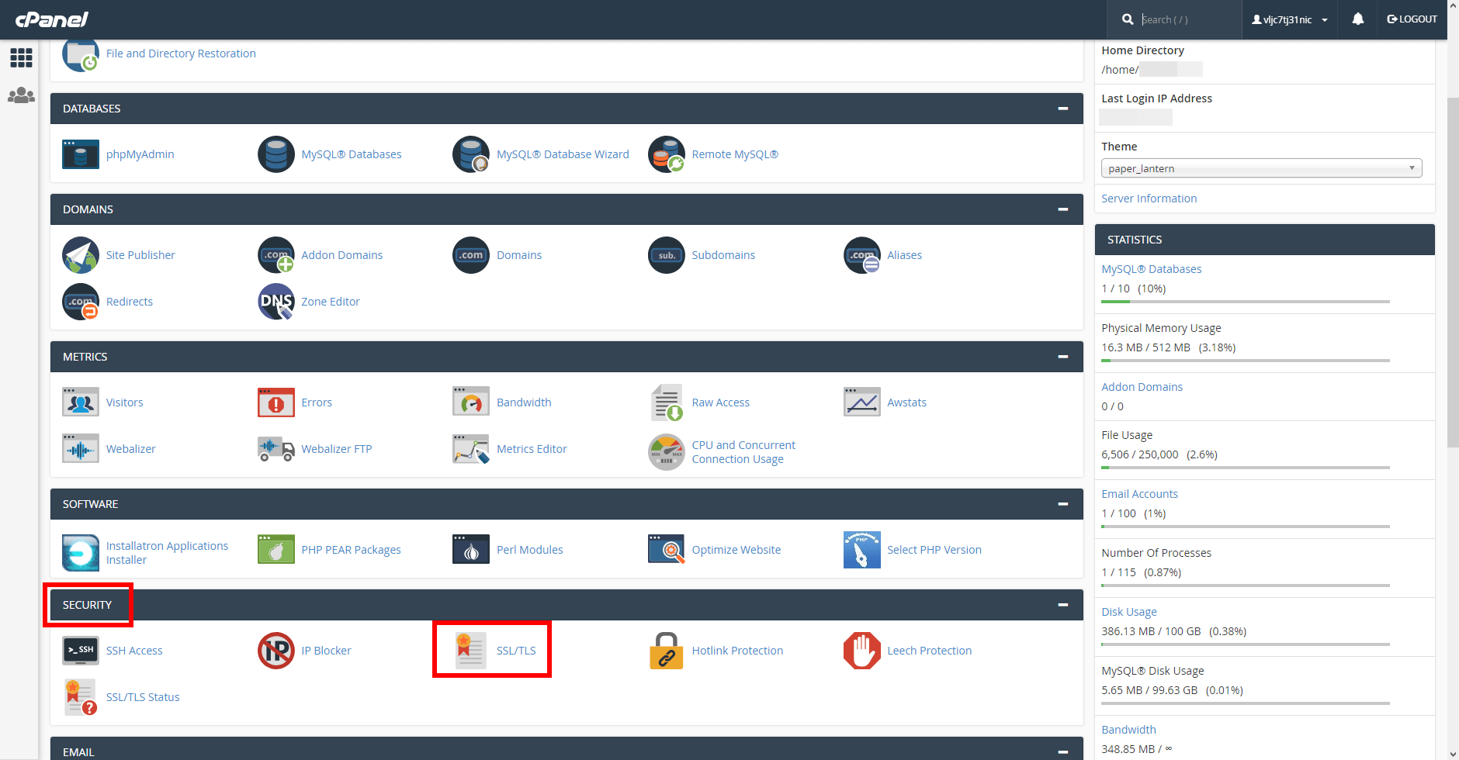Open the SSH Access icon
The width and height of the screenshot is (1459, 760).
81,651
